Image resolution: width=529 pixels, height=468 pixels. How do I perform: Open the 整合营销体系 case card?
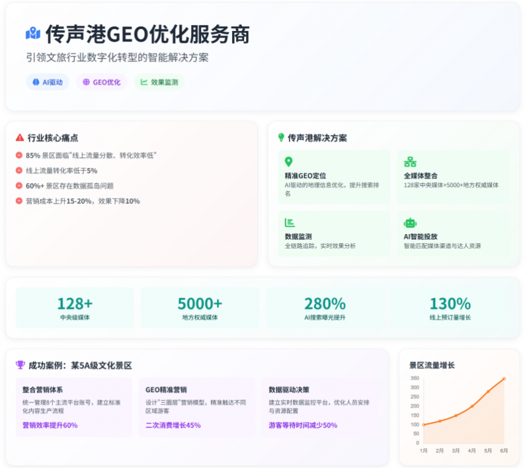point(75,407)
